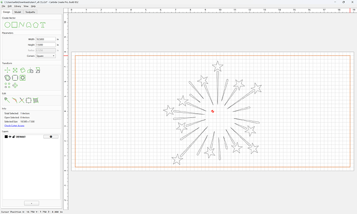
Task: Toggle visibility of the DEFAULT layer
Action: 10,136
